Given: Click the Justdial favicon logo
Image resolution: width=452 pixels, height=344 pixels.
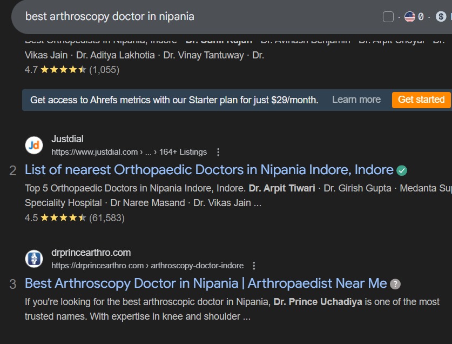Looking at the screenshot, I should click(x=34, y=145).
